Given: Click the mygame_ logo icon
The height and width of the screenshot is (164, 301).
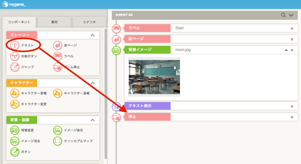Looking at the screenshot, I should click(x=5, y=4).
